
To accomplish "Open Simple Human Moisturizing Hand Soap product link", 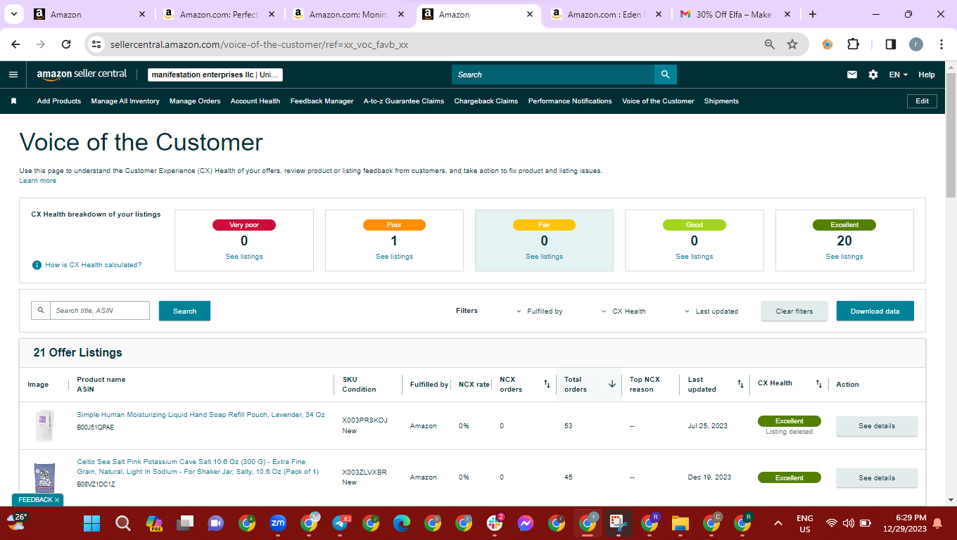I will [201, 415].
